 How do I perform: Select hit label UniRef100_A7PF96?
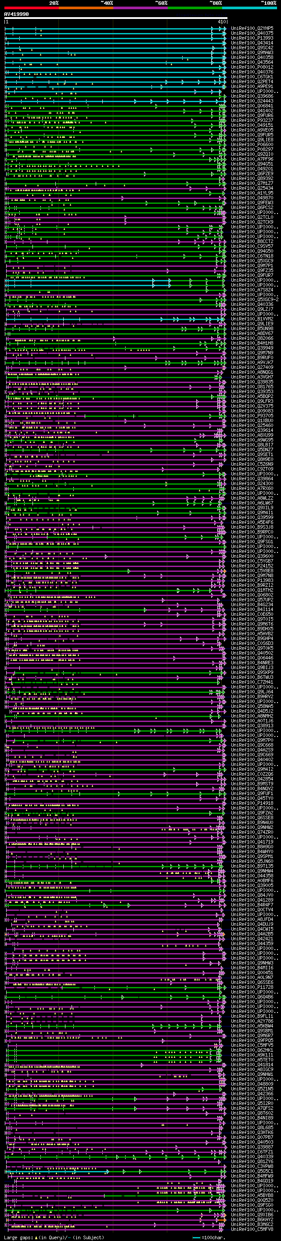(x=252, y=159)
